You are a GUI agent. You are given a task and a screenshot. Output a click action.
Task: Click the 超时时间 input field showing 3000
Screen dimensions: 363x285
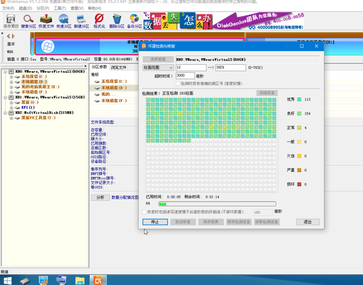185,76
